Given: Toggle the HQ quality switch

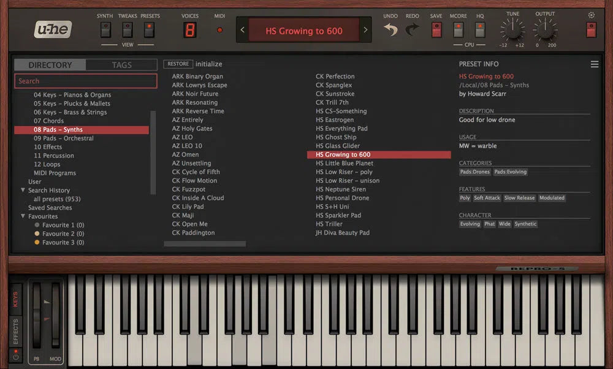Looking at the screenshot, I should click(x=480, y=29).
